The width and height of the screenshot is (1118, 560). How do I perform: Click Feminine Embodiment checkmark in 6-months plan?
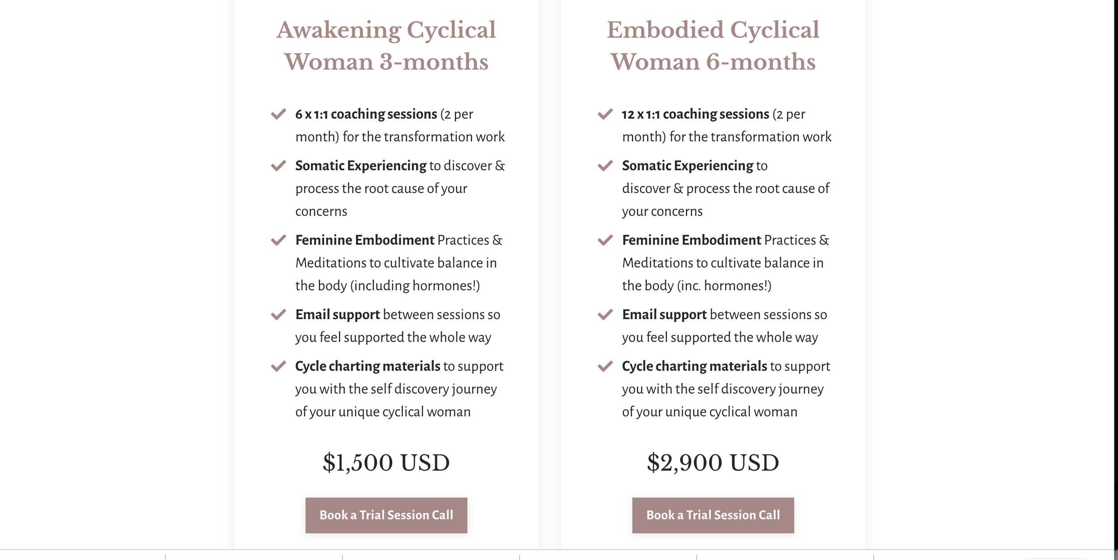coord(605,240)
